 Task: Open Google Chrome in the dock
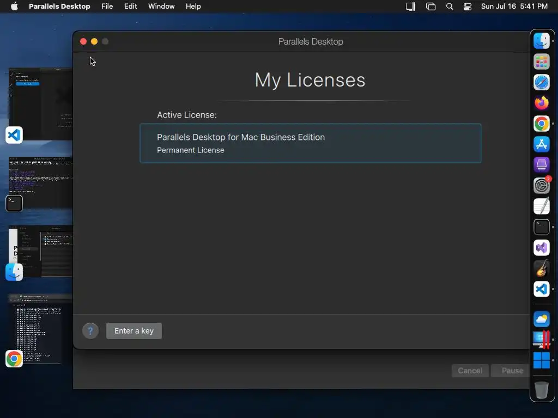(541, 124)
